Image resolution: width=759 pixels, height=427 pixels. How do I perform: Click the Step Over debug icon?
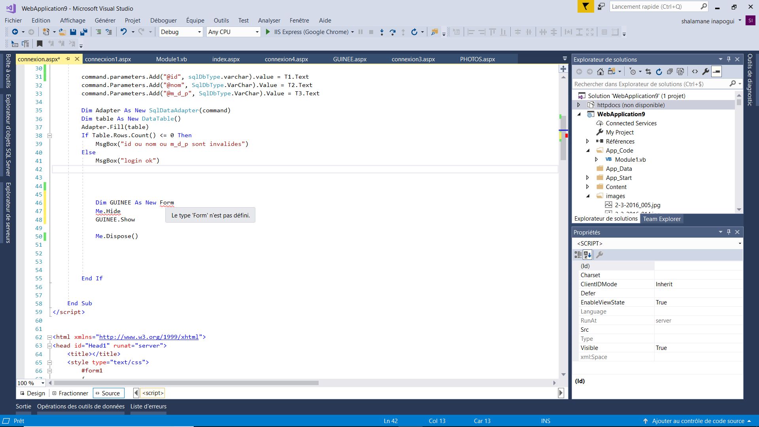[x=393, y=32]
